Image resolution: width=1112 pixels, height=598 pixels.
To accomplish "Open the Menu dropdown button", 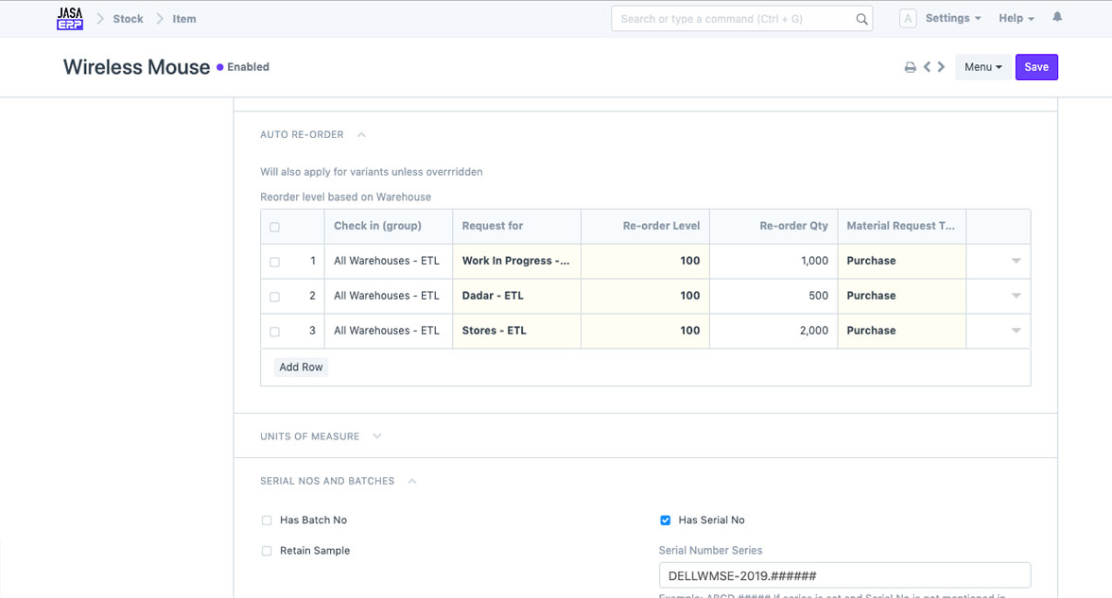I will tap(982, 67).
